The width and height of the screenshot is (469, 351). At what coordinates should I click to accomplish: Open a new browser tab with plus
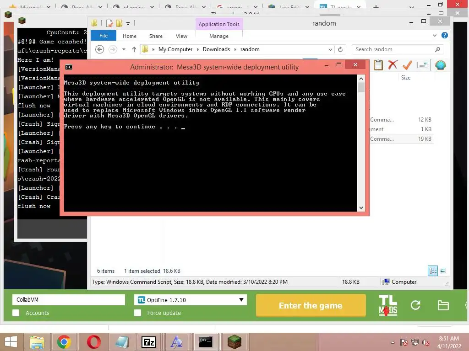click(x=376, y=6)
